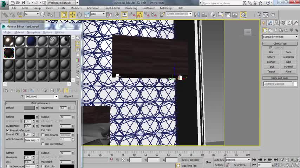Click the Set Keys key icon
The width and height of the screenshot is (300, 168).
click(208, 162)
